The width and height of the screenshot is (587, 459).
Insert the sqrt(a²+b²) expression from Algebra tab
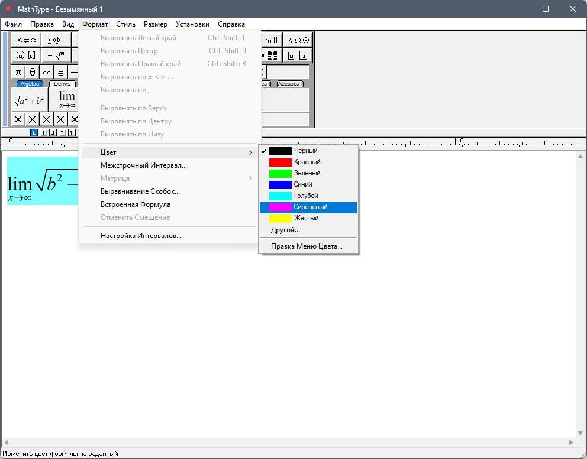[30, 99]
